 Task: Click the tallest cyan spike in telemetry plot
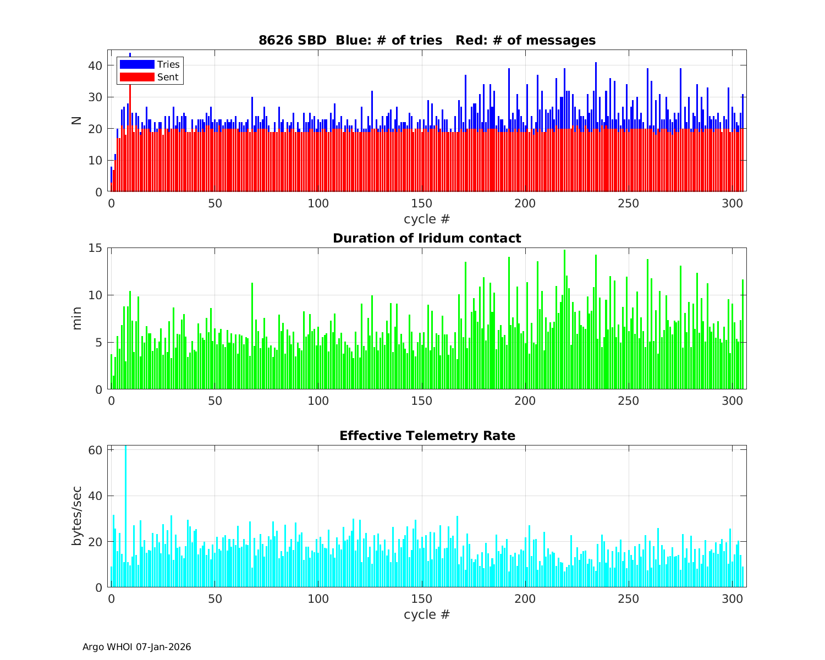pos(125,495)
